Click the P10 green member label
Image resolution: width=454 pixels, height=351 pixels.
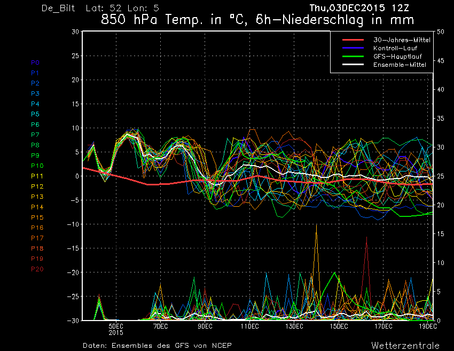point(37,166)
